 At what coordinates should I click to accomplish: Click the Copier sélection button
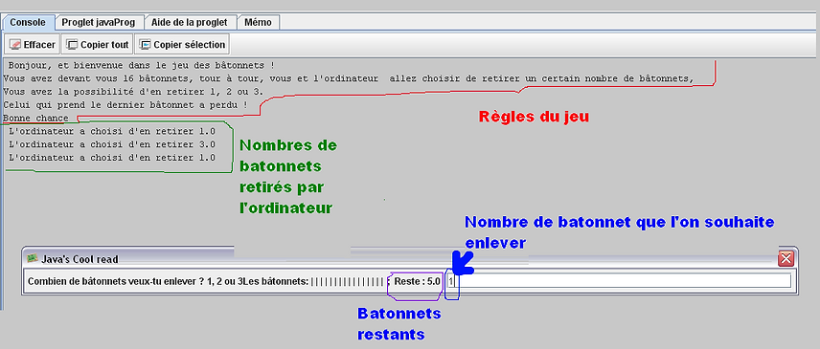[182, 44]
